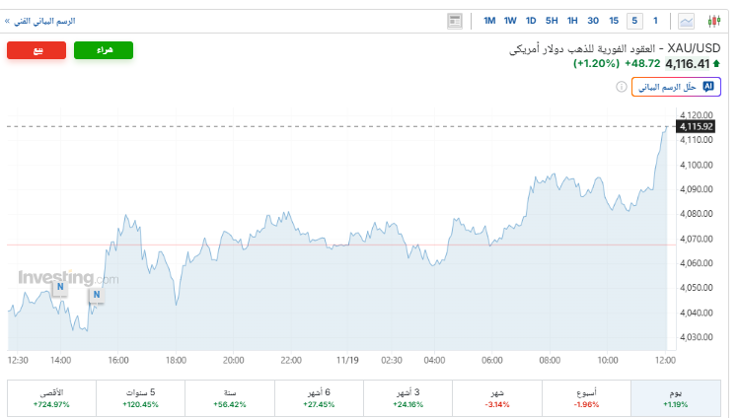Select the 1 minute interval
The width and height of the screenshot is (740, 418).
655,20
